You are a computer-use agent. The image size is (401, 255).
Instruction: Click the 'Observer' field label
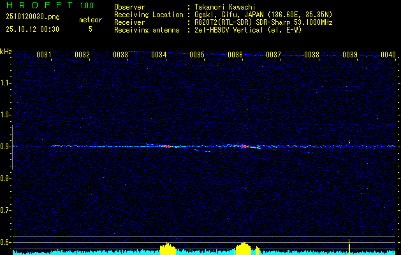pos(129,7)
